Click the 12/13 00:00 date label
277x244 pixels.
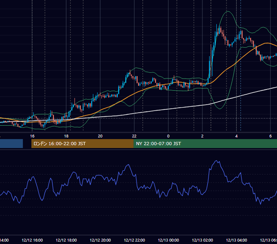168,240
